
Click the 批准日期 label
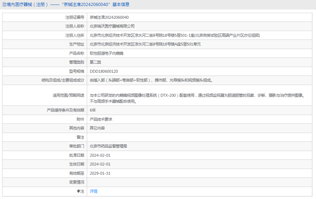tap(77, 155)
